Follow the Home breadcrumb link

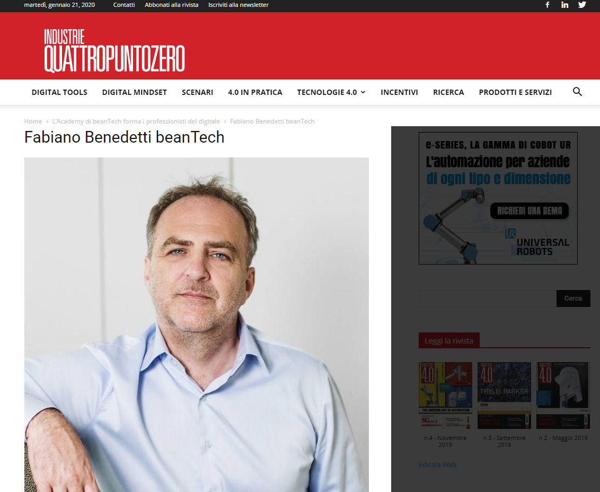coord(33,121)
